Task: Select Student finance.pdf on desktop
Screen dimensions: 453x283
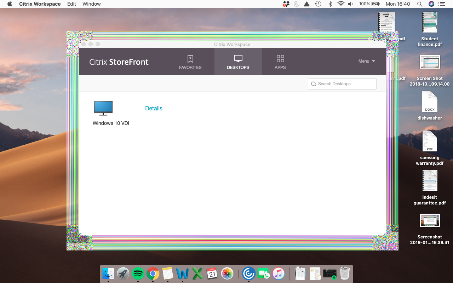Action: (430, 29)
